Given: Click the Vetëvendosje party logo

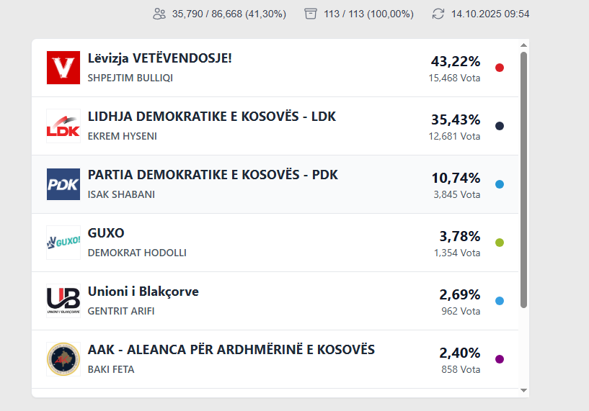Looking at the screenshot, I should tap(63, 68).
